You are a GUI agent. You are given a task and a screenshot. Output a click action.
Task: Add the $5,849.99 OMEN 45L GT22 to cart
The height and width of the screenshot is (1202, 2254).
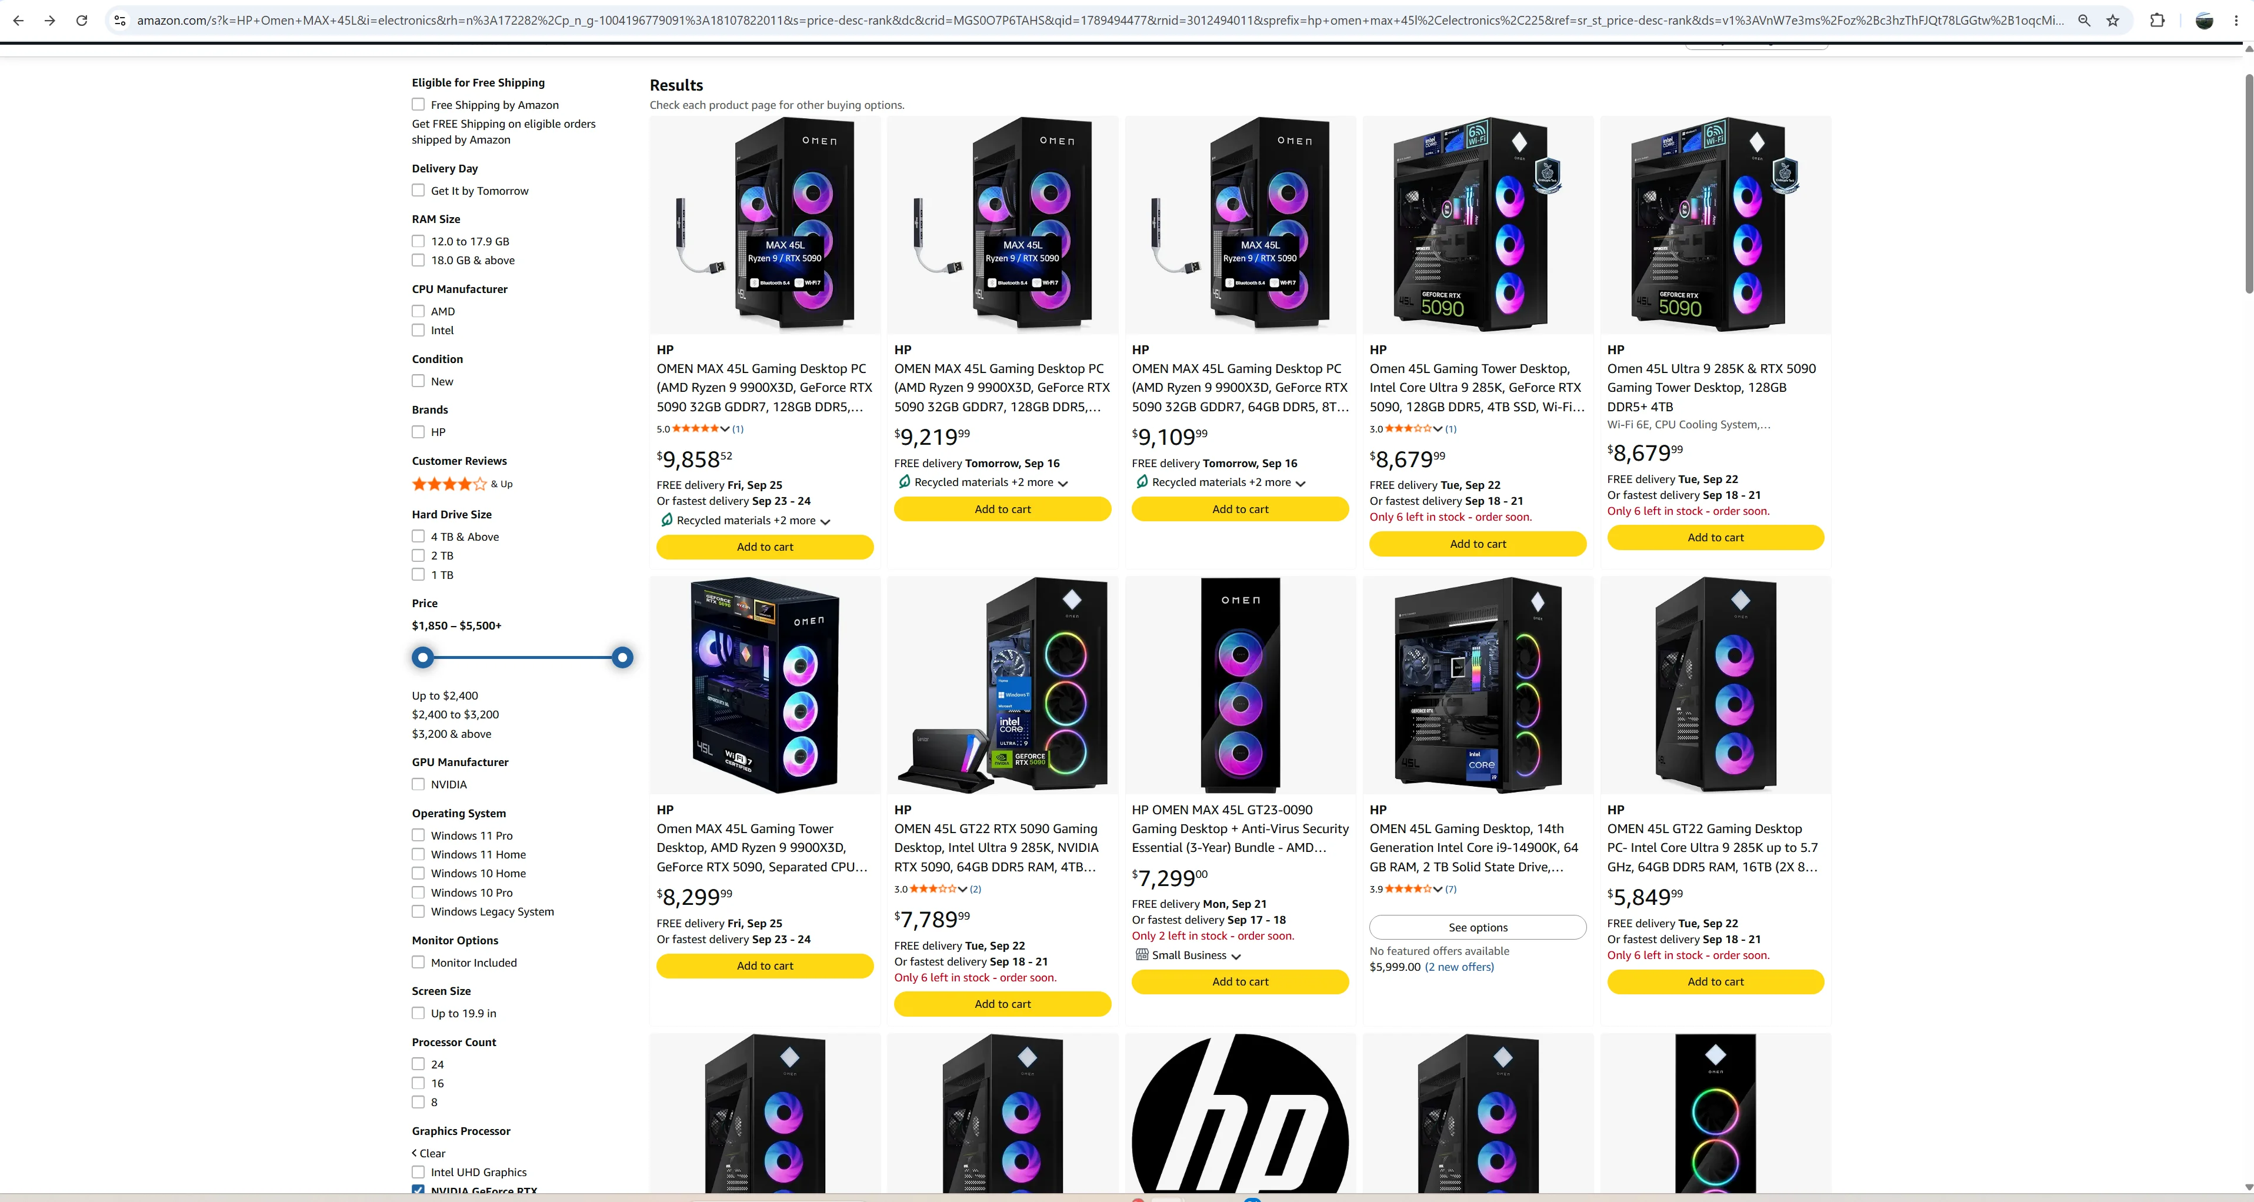1715,983
